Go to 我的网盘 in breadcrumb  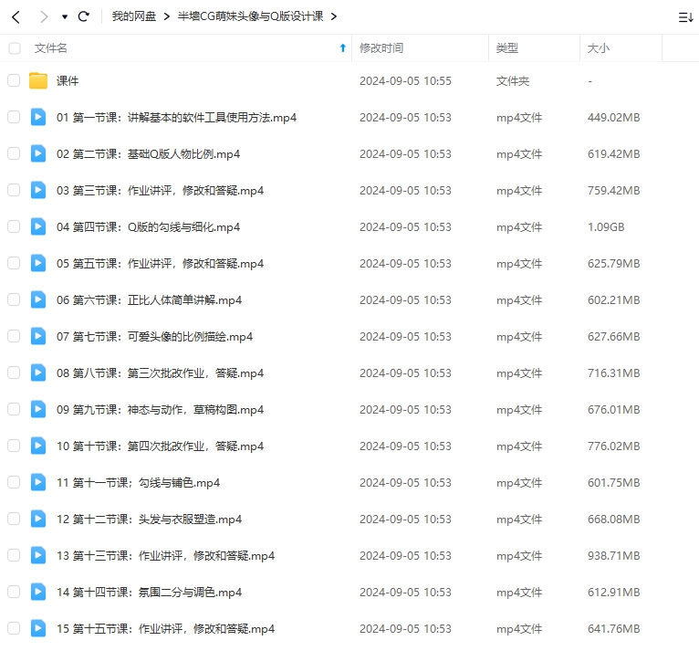134,16
